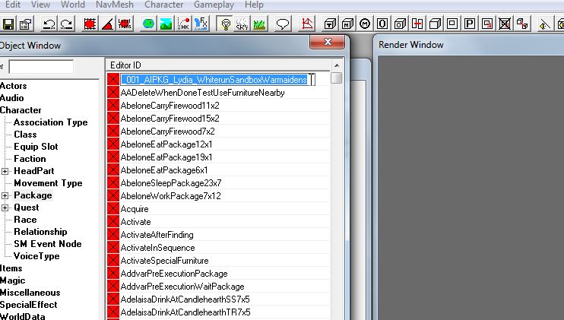This screenshot has width=564, height=320.
Task: Toggle the Local Transforms icon
Action: 125,24
